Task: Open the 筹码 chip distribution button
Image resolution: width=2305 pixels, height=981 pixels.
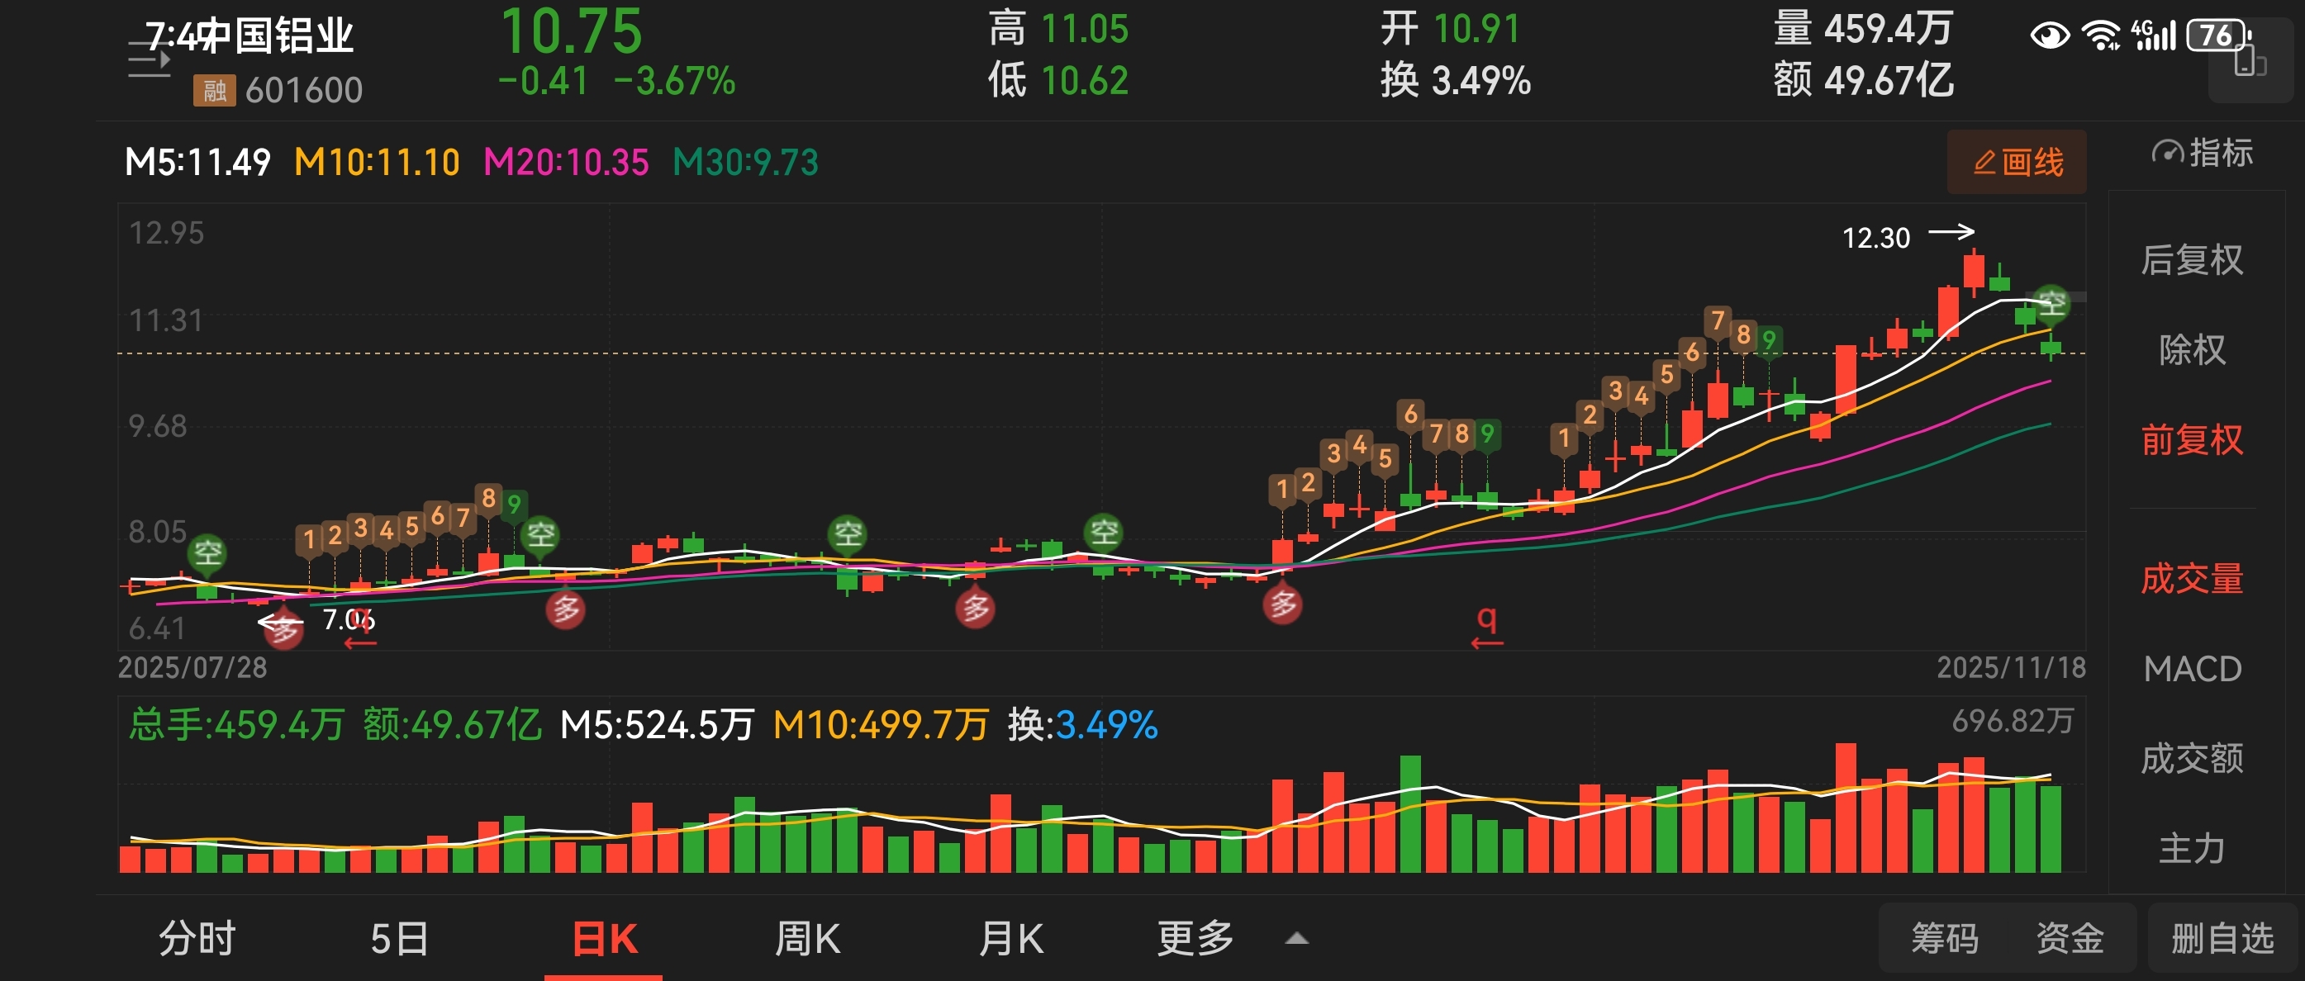Action: 1945,939
